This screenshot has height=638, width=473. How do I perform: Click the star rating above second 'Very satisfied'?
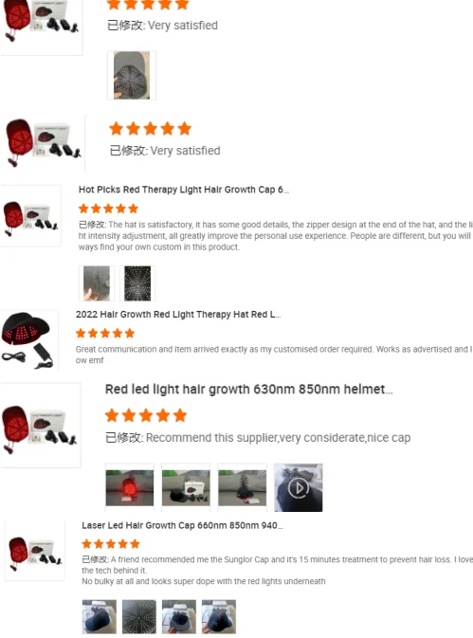point(150,129)
